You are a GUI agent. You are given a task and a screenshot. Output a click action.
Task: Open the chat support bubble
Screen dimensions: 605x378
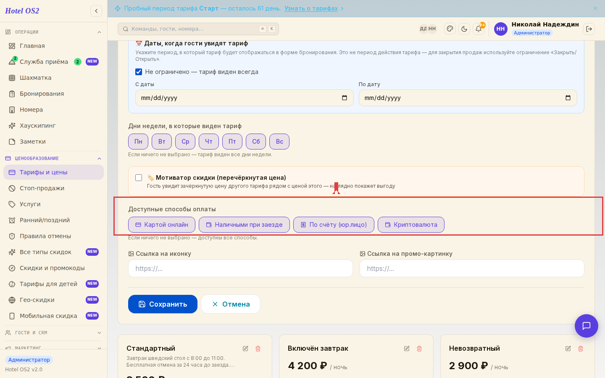point(587,326)
